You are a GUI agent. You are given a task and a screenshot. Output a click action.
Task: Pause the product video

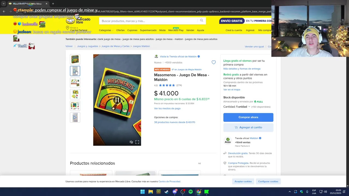pyautogui.click(x=117, y=100)
